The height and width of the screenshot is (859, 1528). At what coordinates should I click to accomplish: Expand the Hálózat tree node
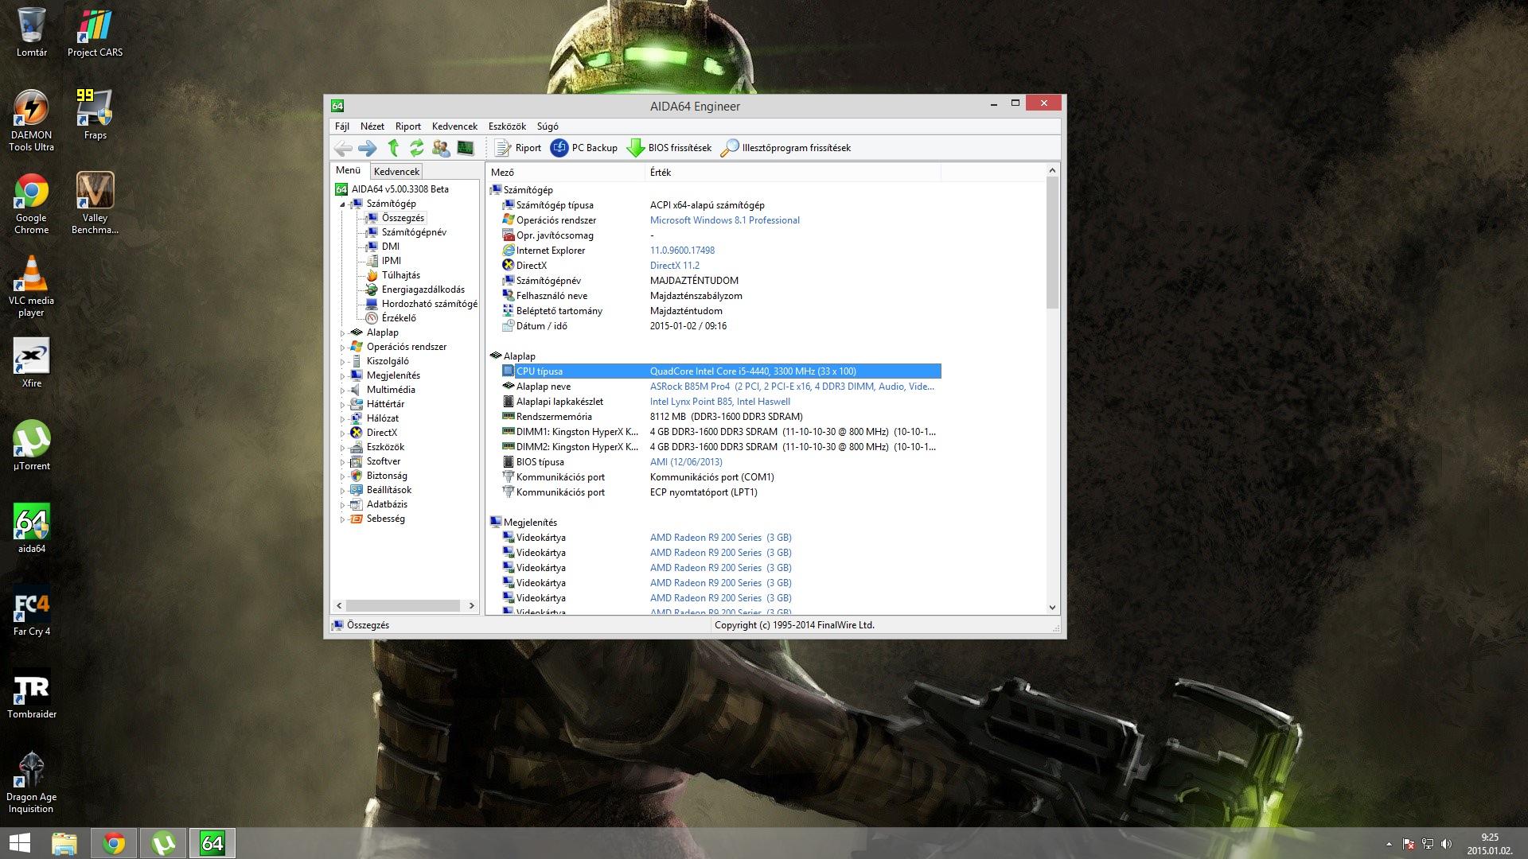click(x=343, y=419)
